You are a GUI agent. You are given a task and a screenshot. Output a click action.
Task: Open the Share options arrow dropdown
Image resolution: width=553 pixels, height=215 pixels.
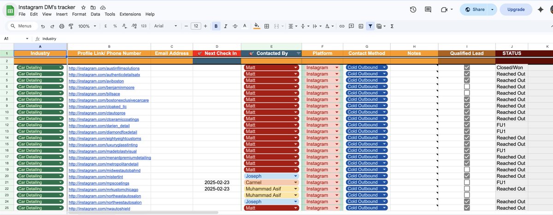pos(493,9)
